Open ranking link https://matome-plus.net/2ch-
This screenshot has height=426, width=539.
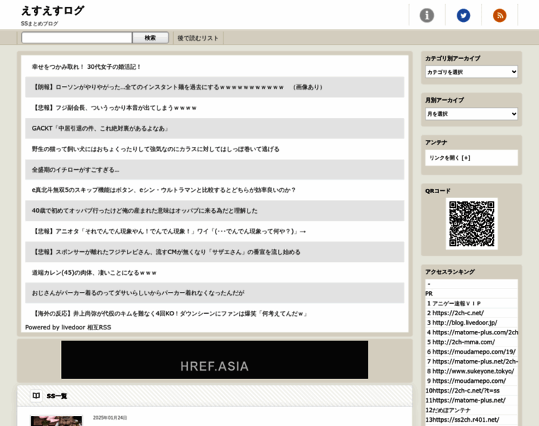coord(475,361)
